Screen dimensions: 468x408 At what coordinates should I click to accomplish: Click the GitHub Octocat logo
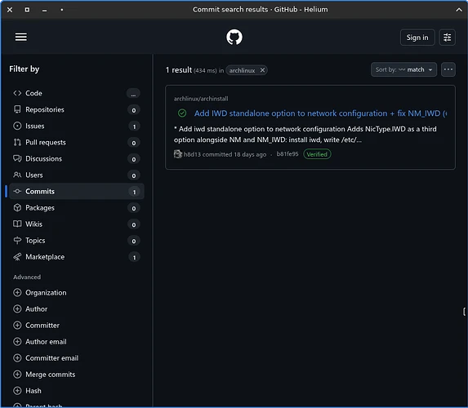tap(234, 37)
